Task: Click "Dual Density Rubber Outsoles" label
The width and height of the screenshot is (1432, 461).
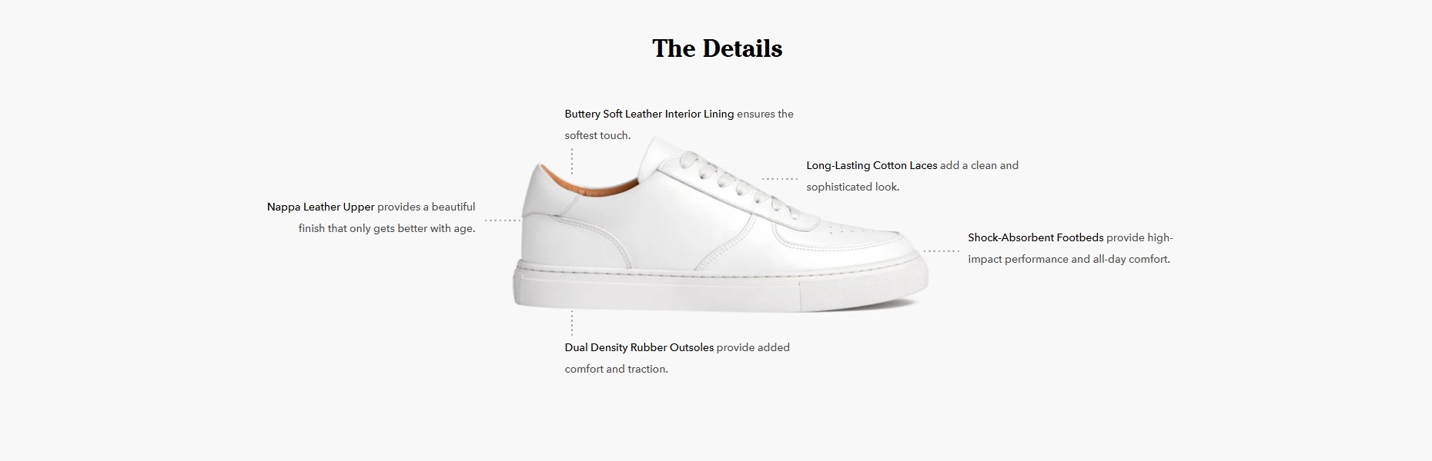Action: [x=639, y=347]
